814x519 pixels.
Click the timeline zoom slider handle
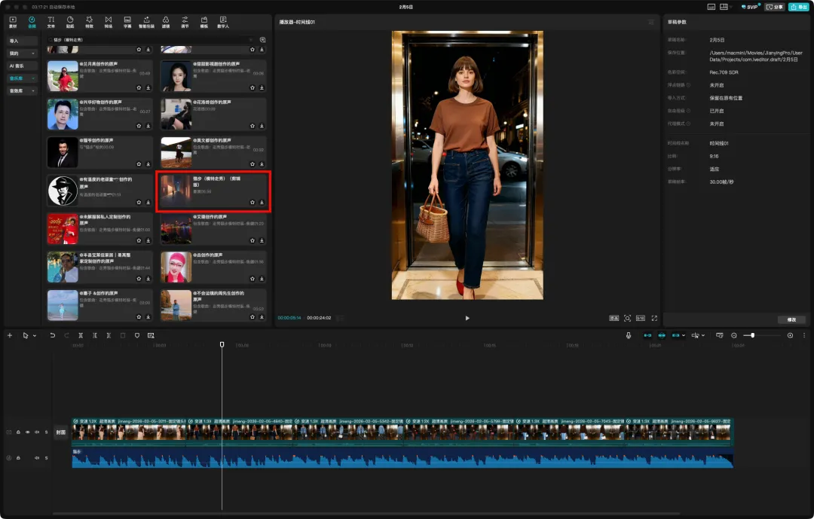click(752, 335)
